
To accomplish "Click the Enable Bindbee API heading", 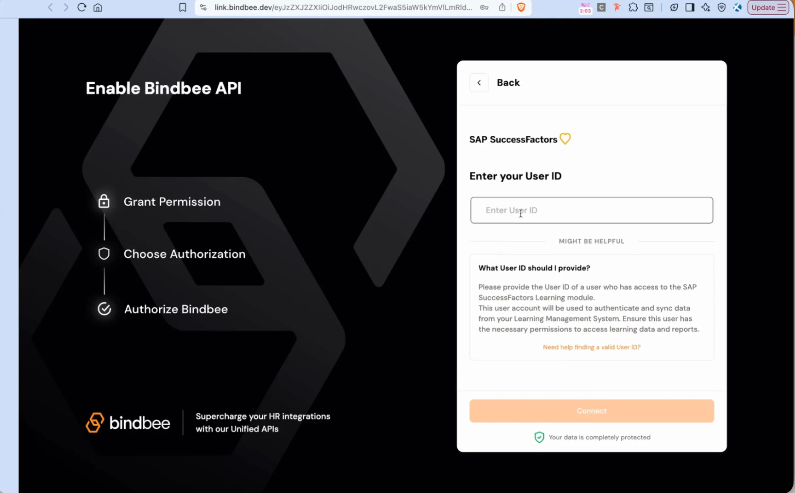I will pyautogui.click(x=164, y=88).
